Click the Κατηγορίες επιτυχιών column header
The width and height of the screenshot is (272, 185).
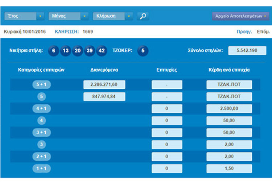click(x=41, y=70)
